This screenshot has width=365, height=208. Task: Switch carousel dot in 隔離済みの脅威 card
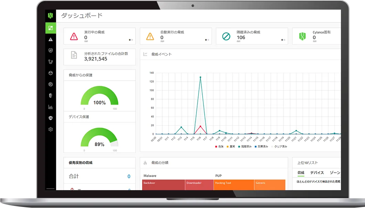point(284,40)
